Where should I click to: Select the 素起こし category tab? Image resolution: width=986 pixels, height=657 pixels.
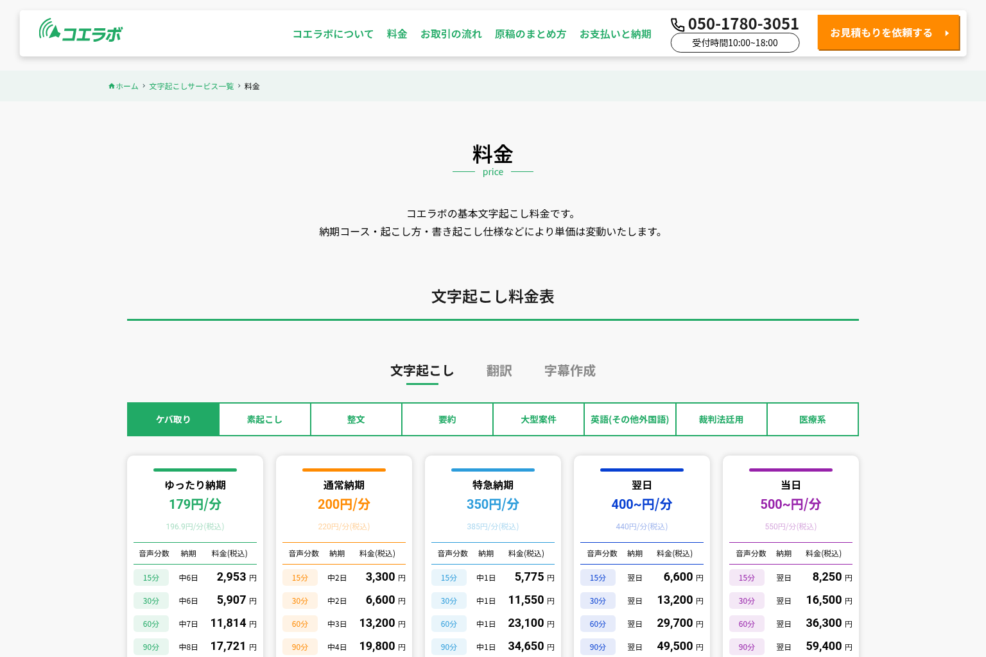click(x=264, y=420)
